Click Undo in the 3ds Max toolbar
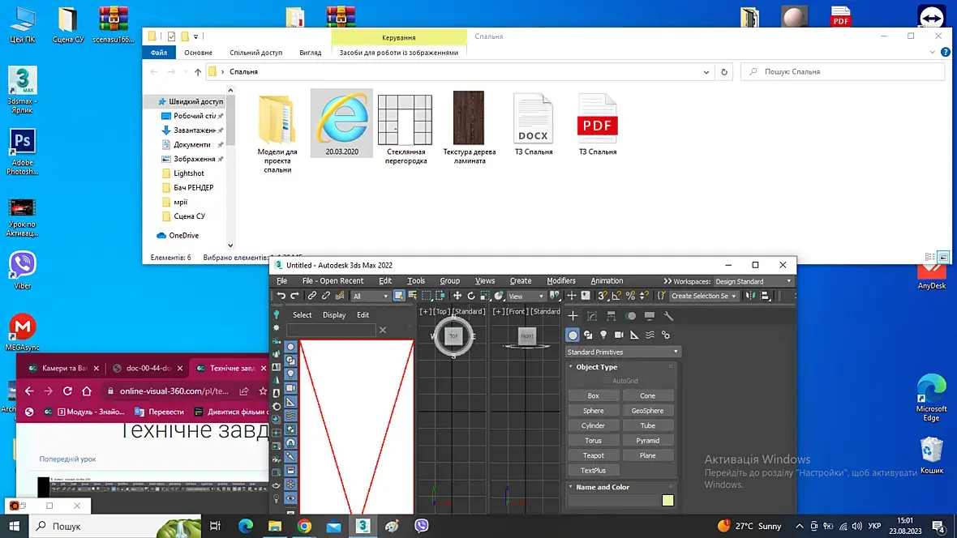This screenshot has width=957, height=538. 281,296
